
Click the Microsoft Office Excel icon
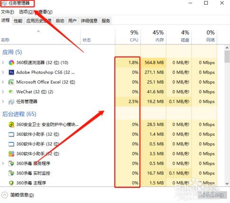[11, 82]
